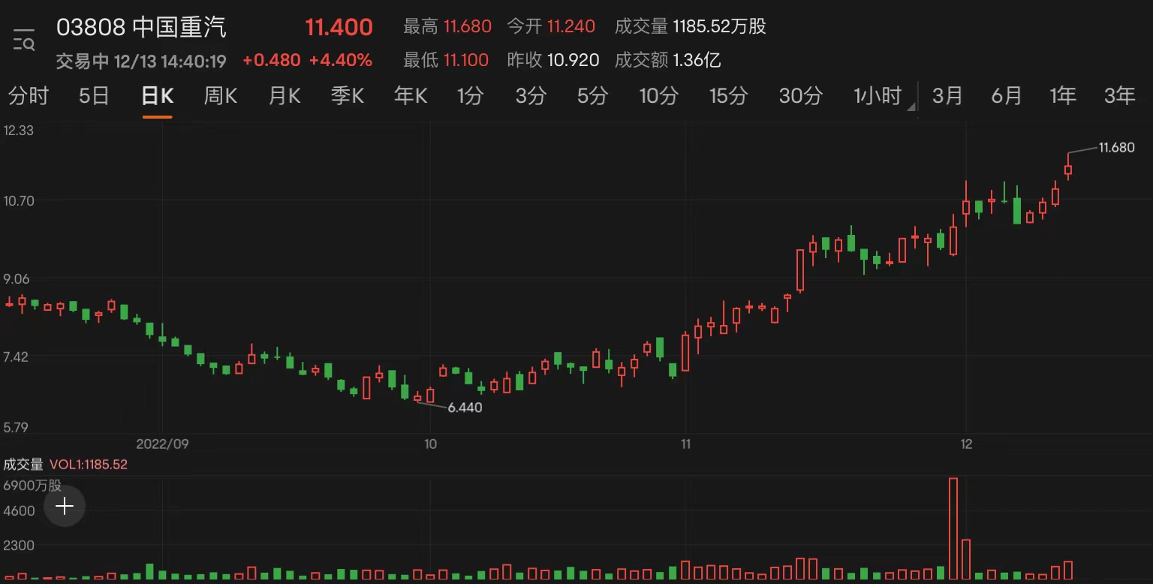Select the 10分 interval tab
Viewport: 1153px width, 584px height.
pos(658,96)
